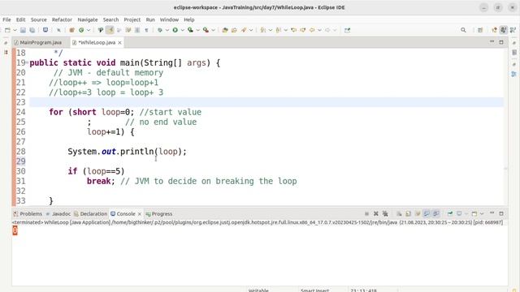Switch to the Java perspective icon

(504, 30)
